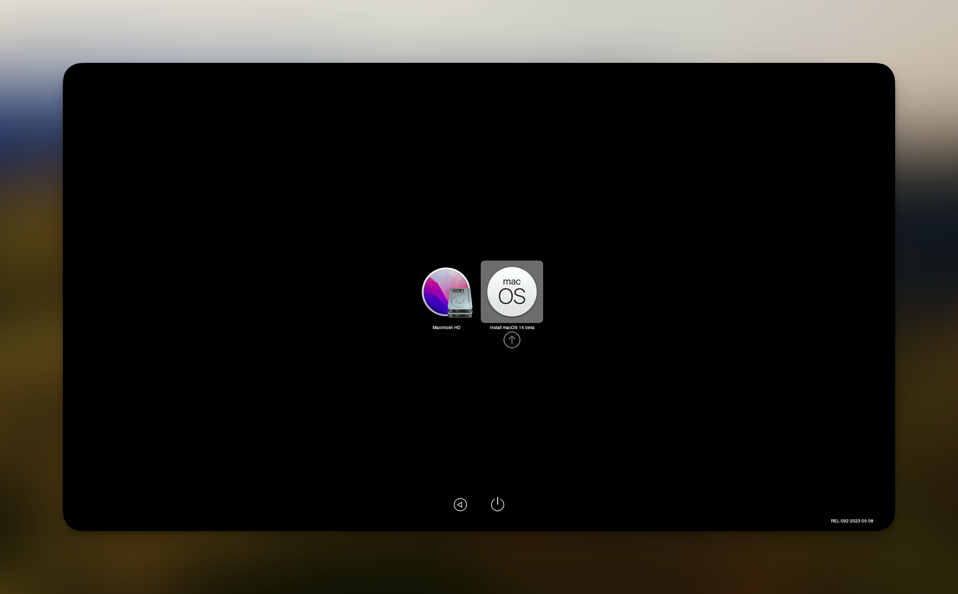The width and height of the screenshot is (958, 594).
Task: Click the Macintosh HD label
Action: click(x=446, y=328)
